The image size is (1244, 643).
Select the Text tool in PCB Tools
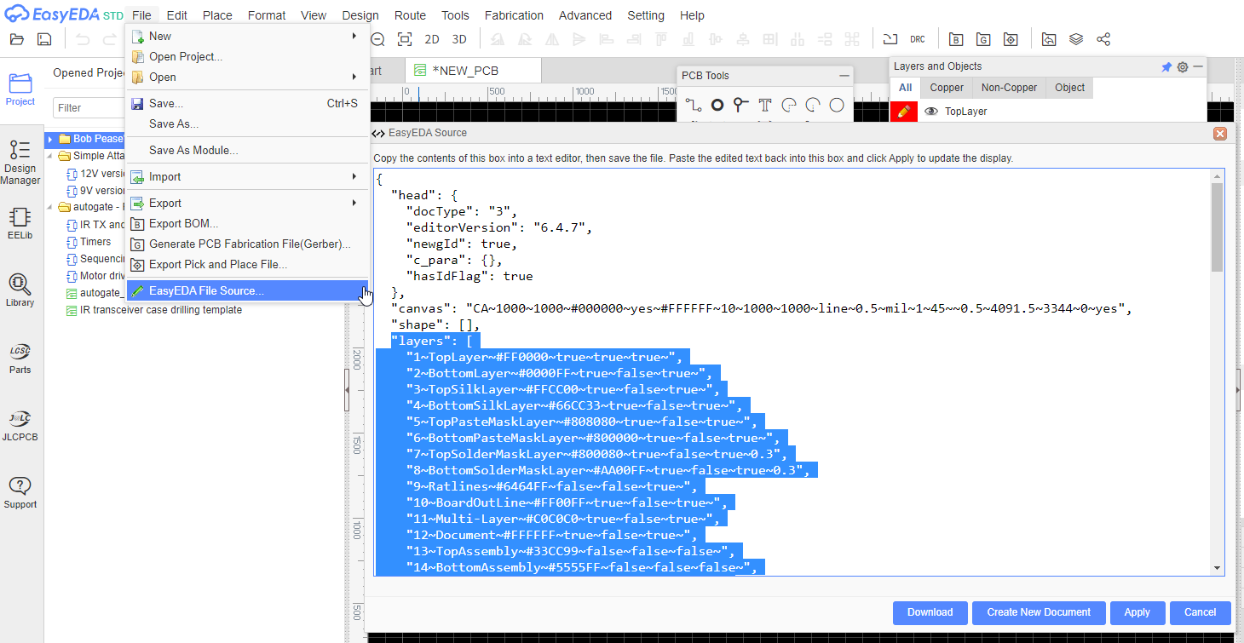click(765, 105)
